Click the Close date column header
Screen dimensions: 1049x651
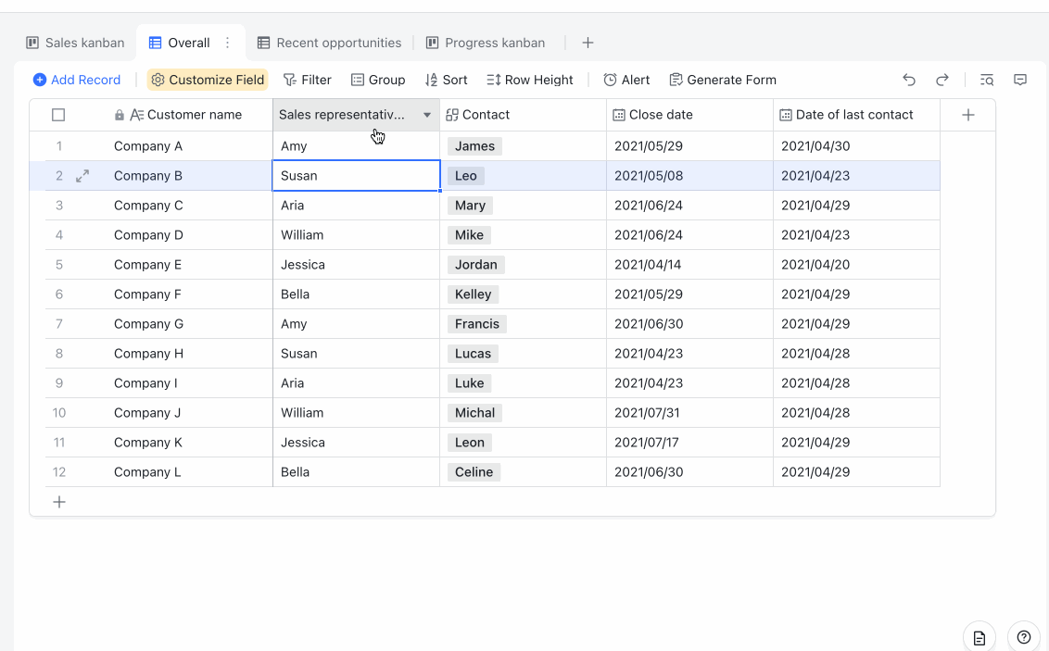coord(689,115)
